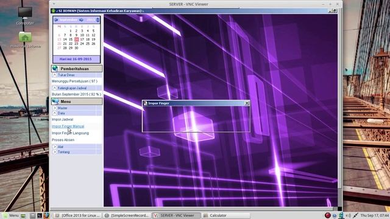Select September 9 in calendar
Image resolution: width=390 pixels, height=219 pixels.
(x=76, y=35)
